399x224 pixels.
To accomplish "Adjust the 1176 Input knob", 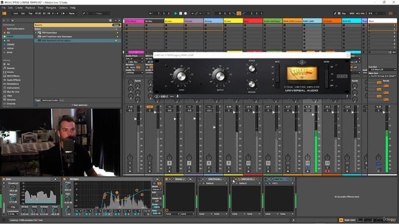I will 181,76.
